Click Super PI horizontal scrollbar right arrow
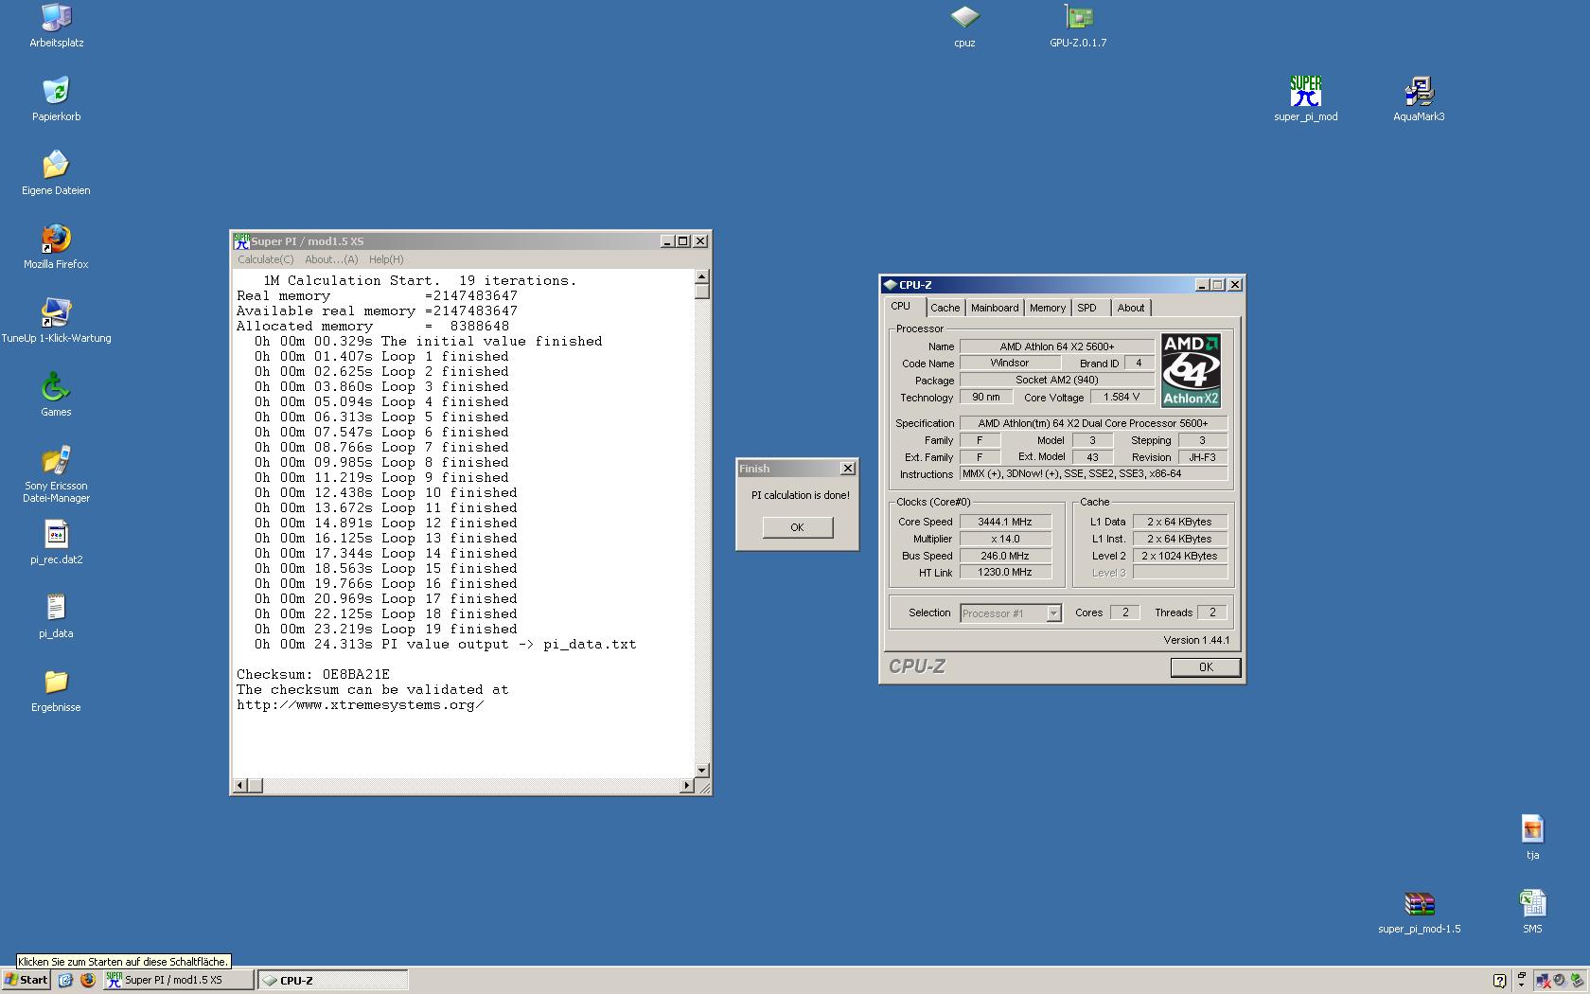 point(687,786)
